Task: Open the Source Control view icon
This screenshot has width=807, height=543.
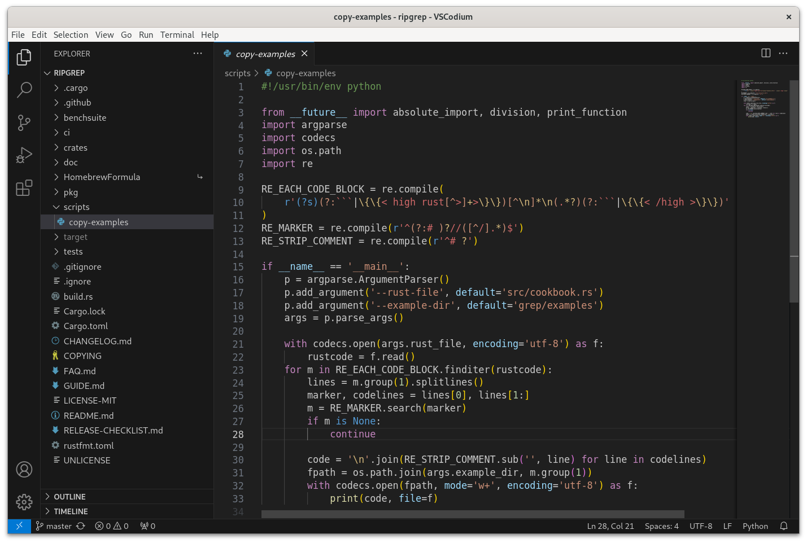Action: click(24, 122)
